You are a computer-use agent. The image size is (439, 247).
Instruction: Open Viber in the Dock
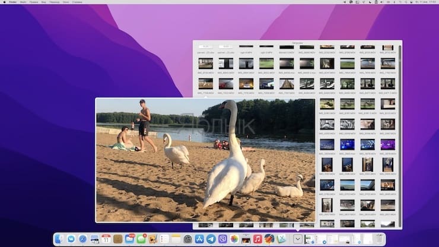(223, 239)
